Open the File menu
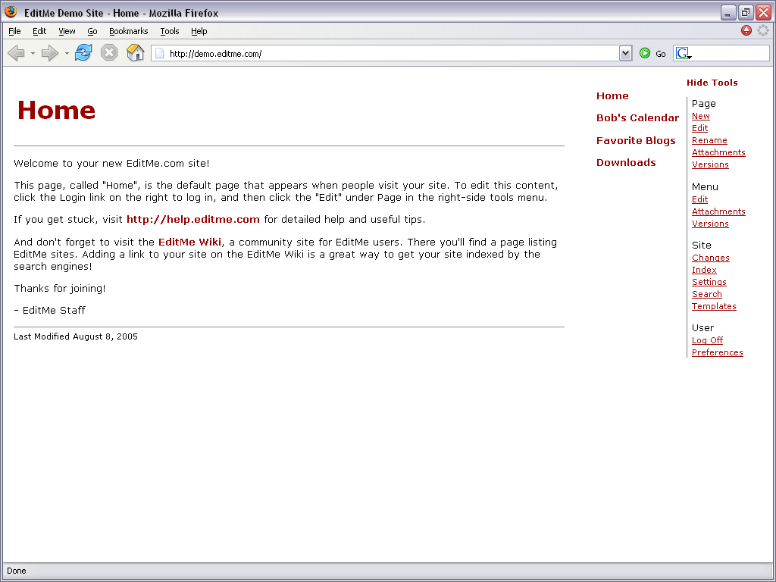Image resolution: width=776 pixels, height=582 pixels. 14,31
